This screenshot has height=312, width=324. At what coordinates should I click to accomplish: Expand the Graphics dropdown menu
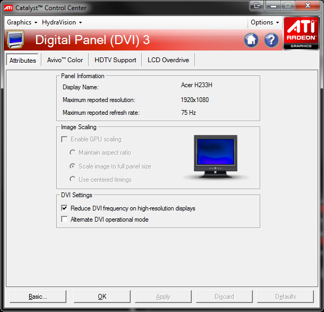pos(22,22)
